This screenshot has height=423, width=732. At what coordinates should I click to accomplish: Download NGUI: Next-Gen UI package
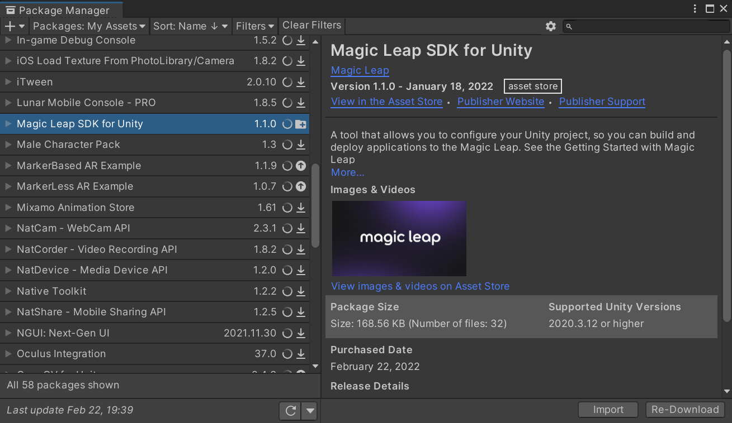[x=301, y=333]
